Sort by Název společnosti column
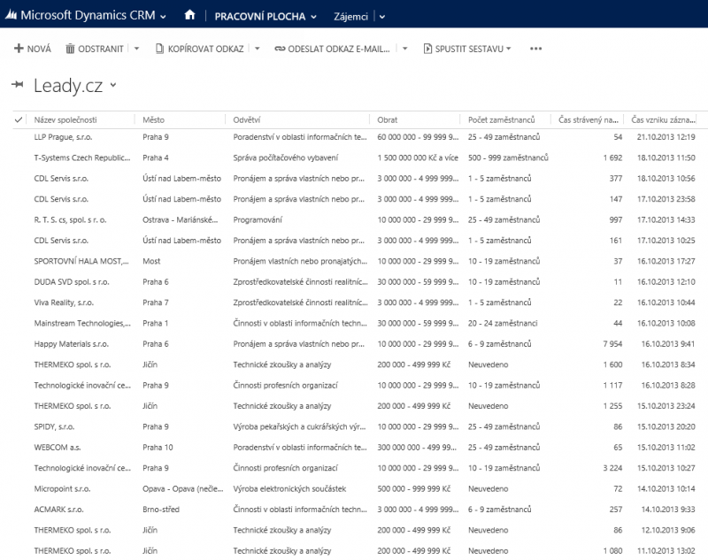This screenshot has height=560, width=708. [65, 119]
